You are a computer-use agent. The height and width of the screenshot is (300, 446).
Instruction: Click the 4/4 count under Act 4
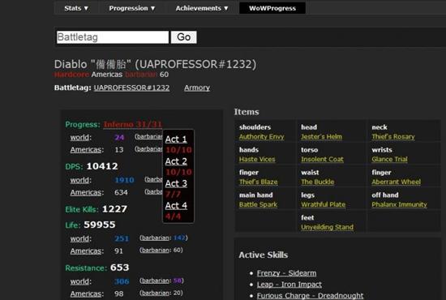click(173, 216)
